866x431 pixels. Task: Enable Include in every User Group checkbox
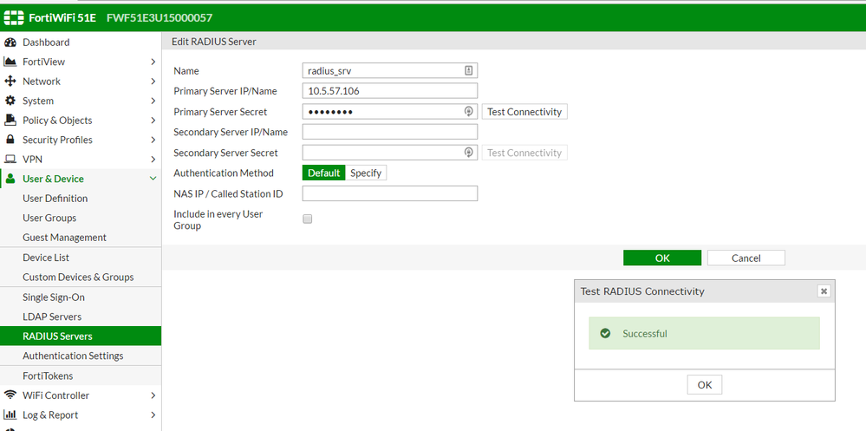click(x=308, y=219)
